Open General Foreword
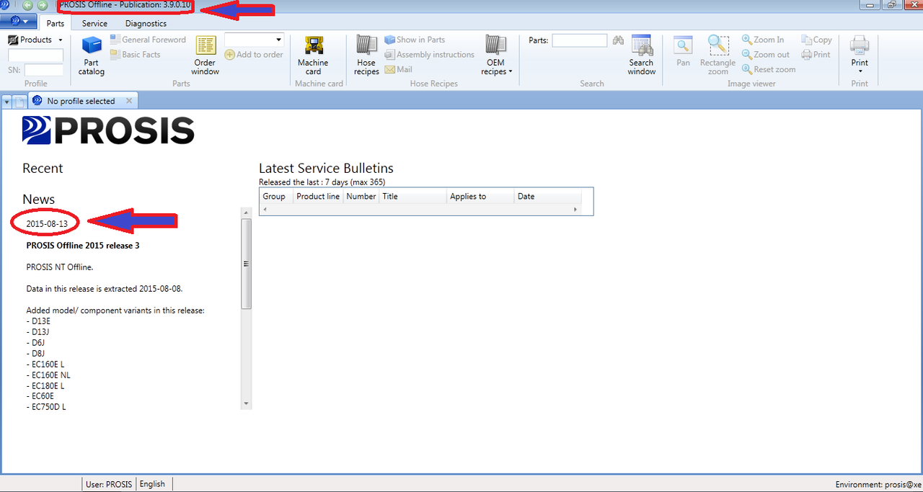923x492 pixels. coord(148,40)
